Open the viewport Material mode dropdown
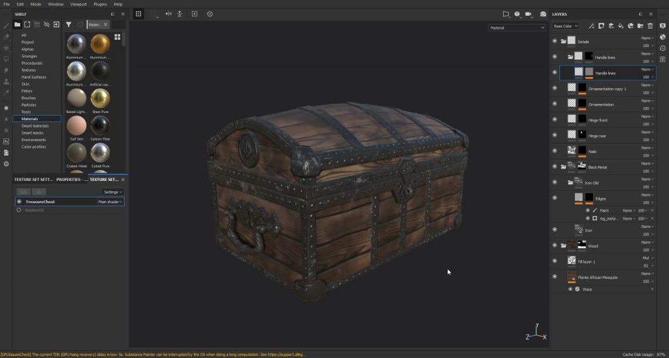Screen dimensions: 669x358 517,27
